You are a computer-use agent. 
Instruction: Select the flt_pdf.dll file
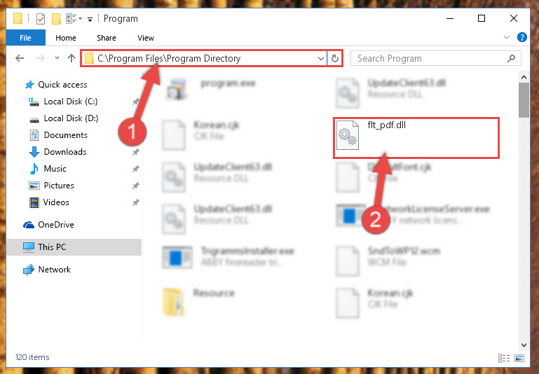416,138
